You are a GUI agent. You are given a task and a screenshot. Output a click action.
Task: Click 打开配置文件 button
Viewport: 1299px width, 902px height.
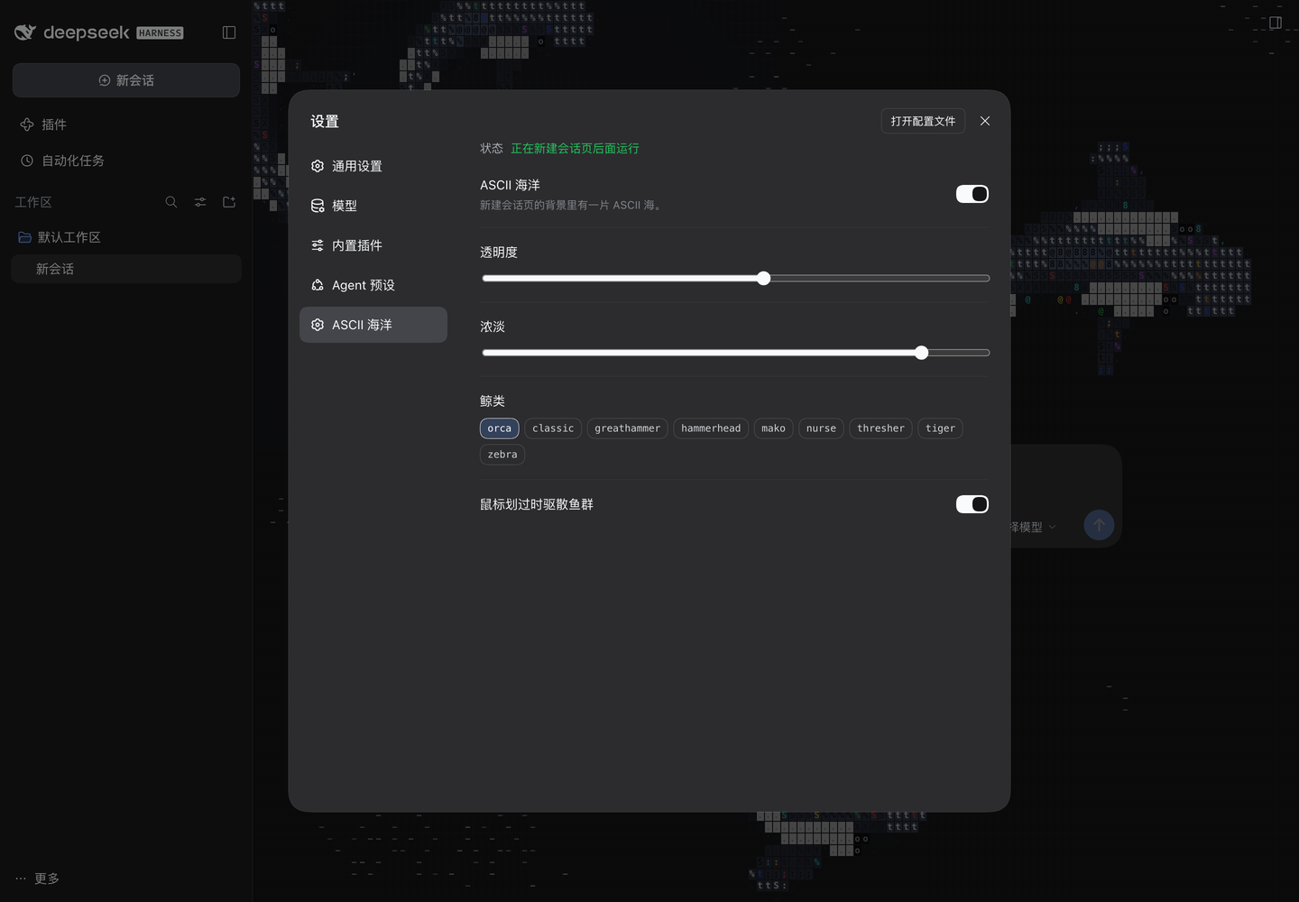tap(923, 121)
